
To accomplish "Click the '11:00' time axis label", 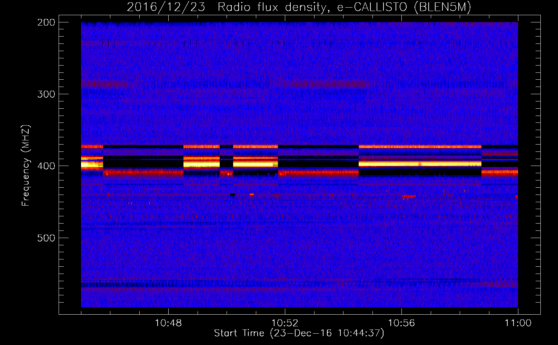I will point(518,323).
